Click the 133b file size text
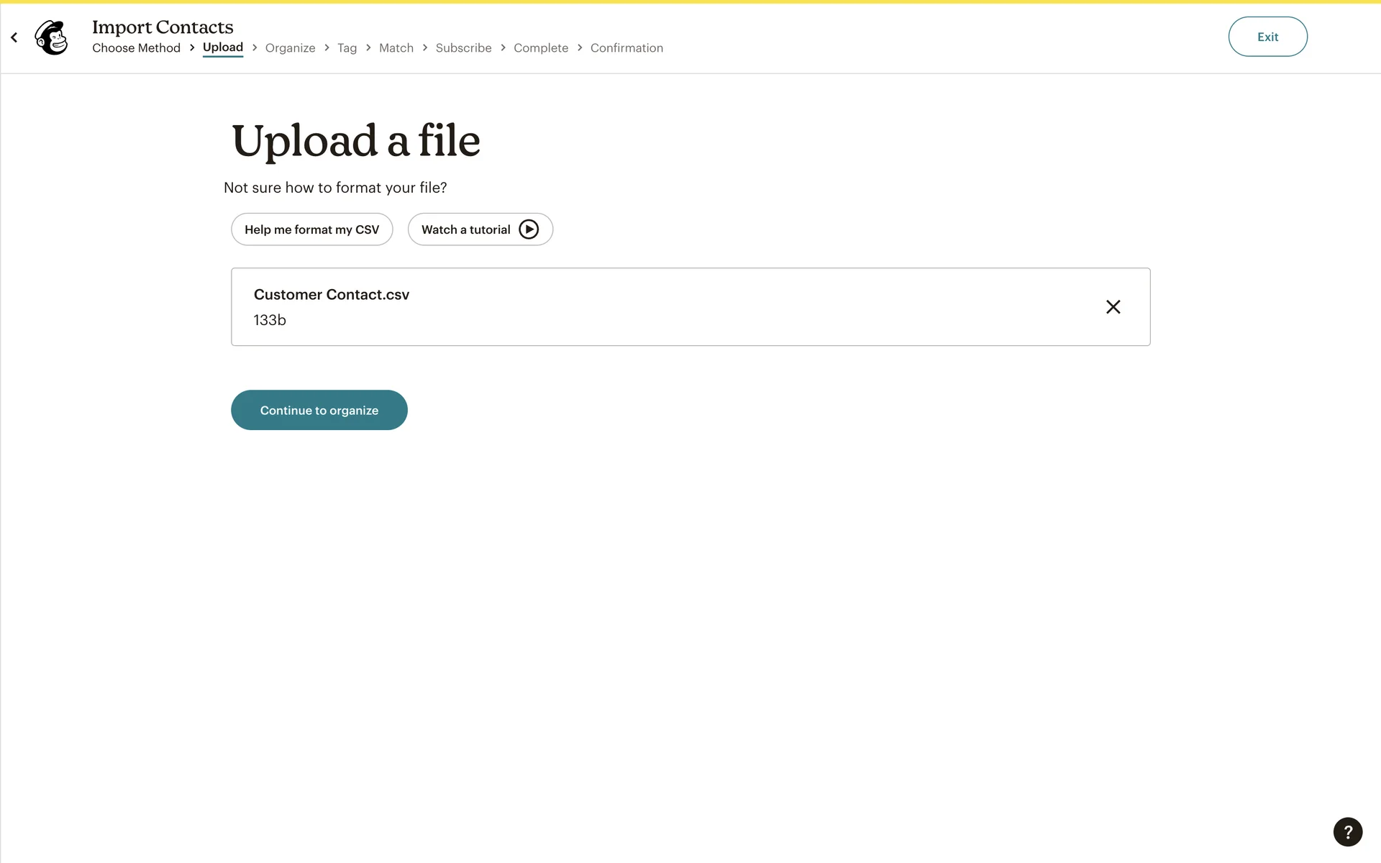Viewport: 1381px width, 863px height. [270, 320]
